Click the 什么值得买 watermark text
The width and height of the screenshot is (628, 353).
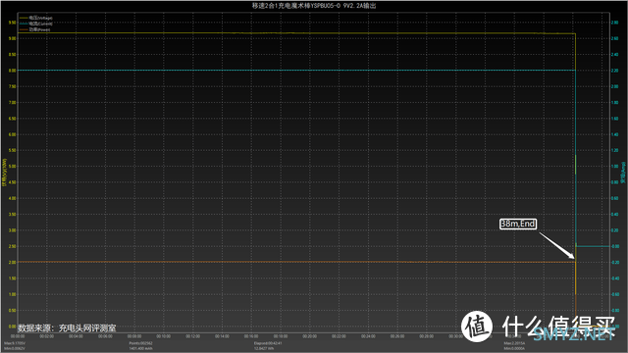[x=558, y=326]
